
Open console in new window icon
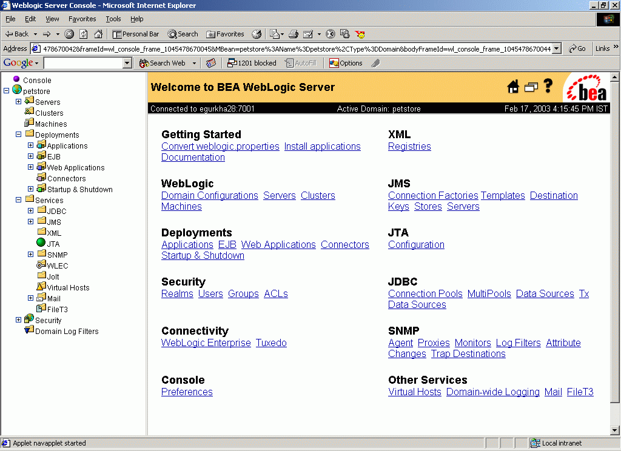(531, 87)
